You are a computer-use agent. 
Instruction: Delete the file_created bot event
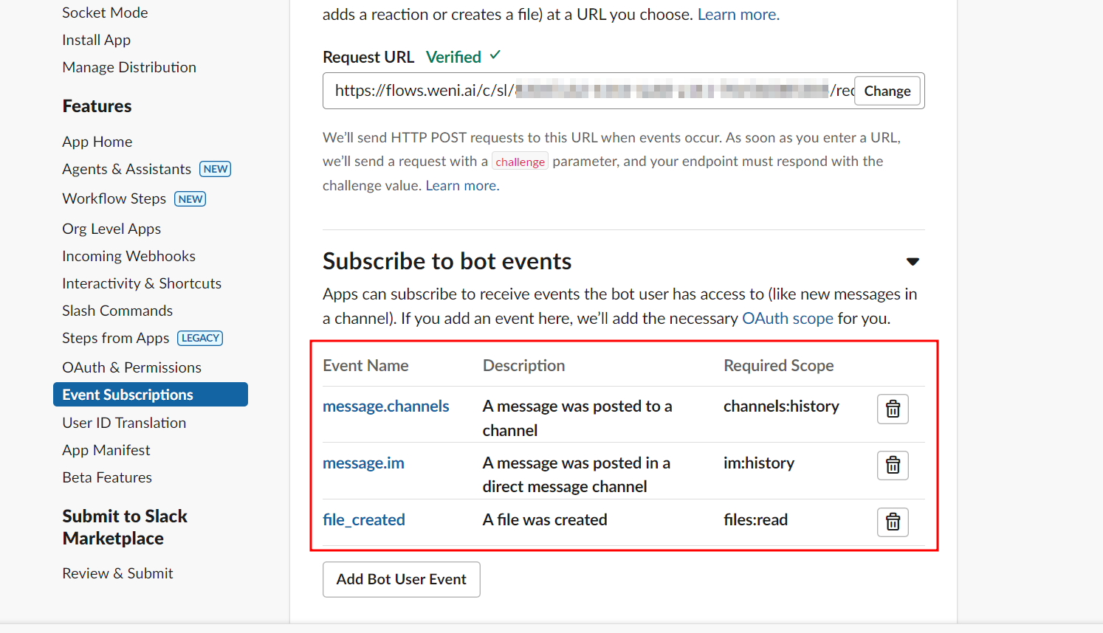pos(893,522)
